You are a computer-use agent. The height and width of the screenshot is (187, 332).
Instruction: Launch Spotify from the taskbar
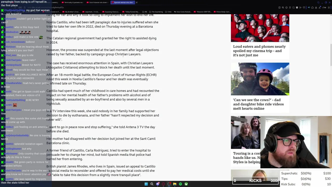coord(180,184)
